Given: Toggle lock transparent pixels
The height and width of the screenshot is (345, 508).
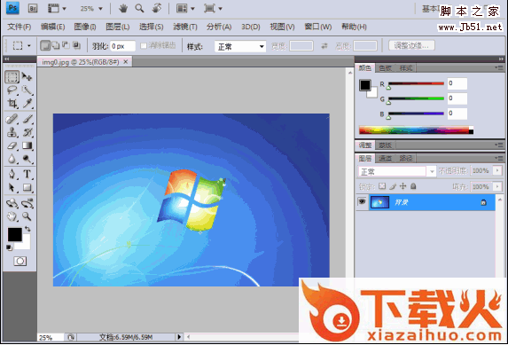Looking at the screenshot, I should pyautogui.click(x=382, y=186).
